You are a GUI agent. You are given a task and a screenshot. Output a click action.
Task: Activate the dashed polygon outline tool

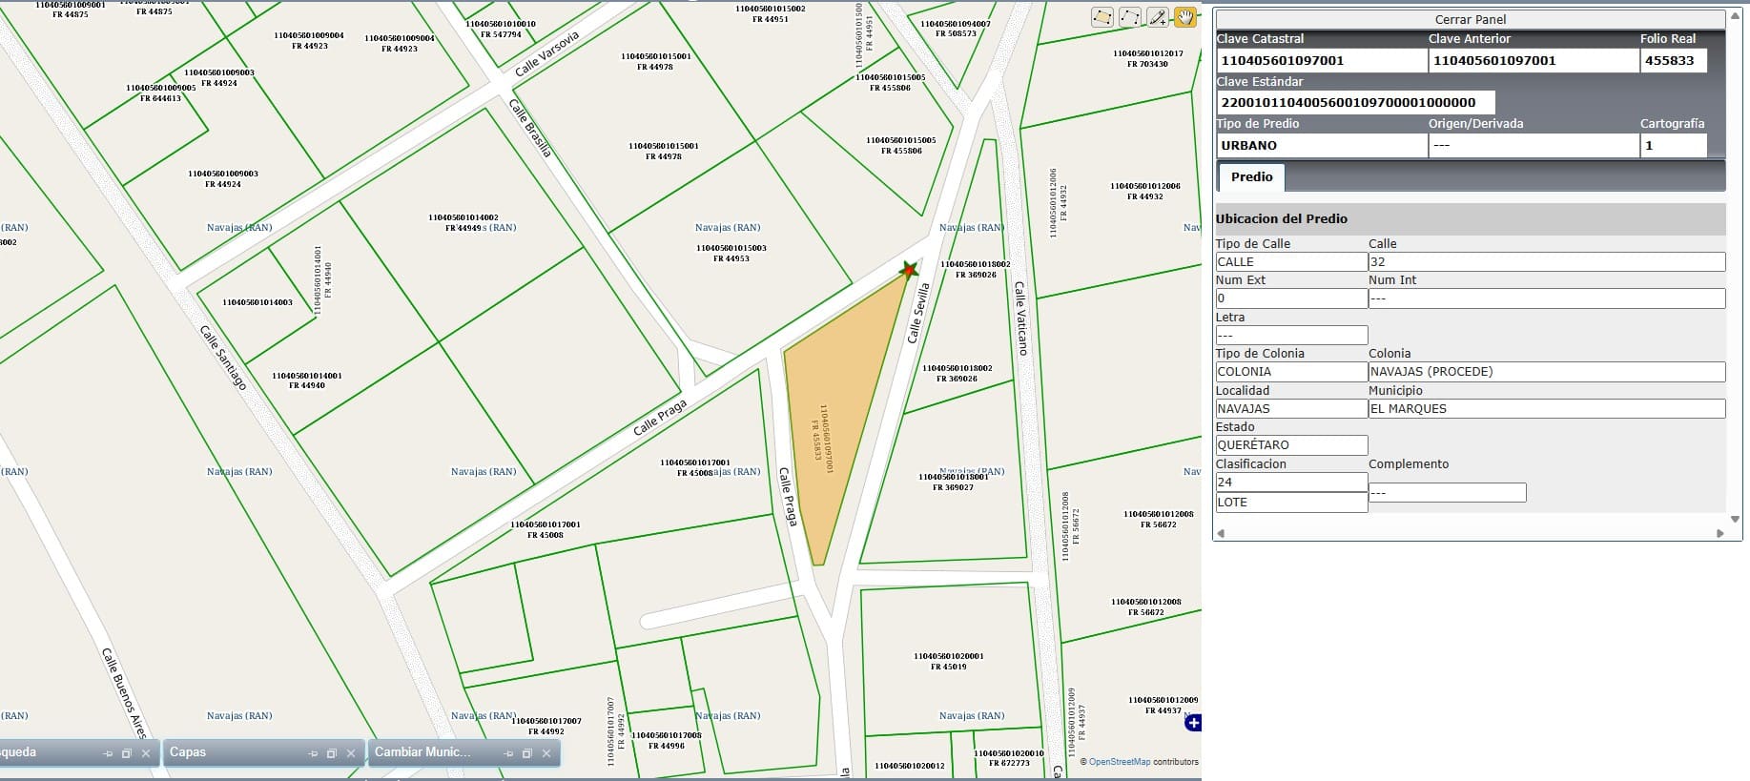pyautogui.click(x=1129, y=17)
